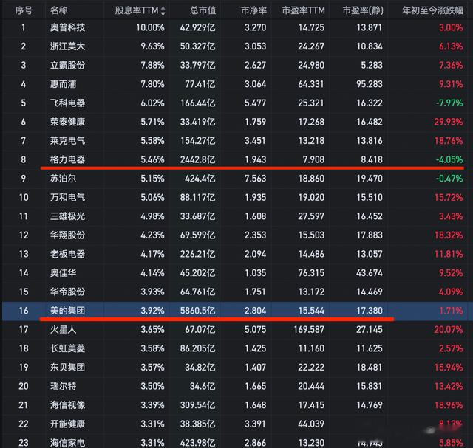Click PE TTM value 7.908 of 格力电器
This screenshot has height=448, width=473.
pos(313,159)
